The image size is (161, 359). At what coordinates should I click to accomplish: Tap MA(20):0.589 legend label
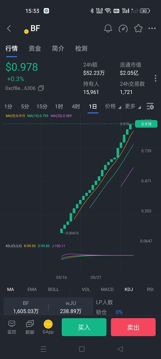61,115
